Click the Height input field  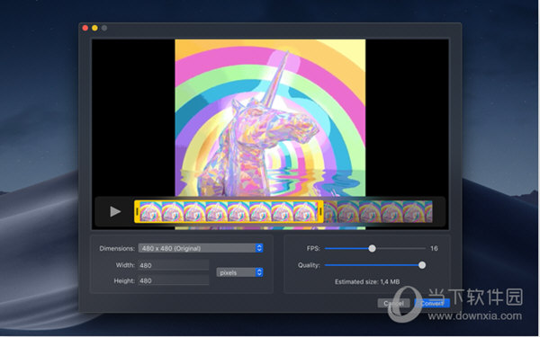tap(174, 280)
